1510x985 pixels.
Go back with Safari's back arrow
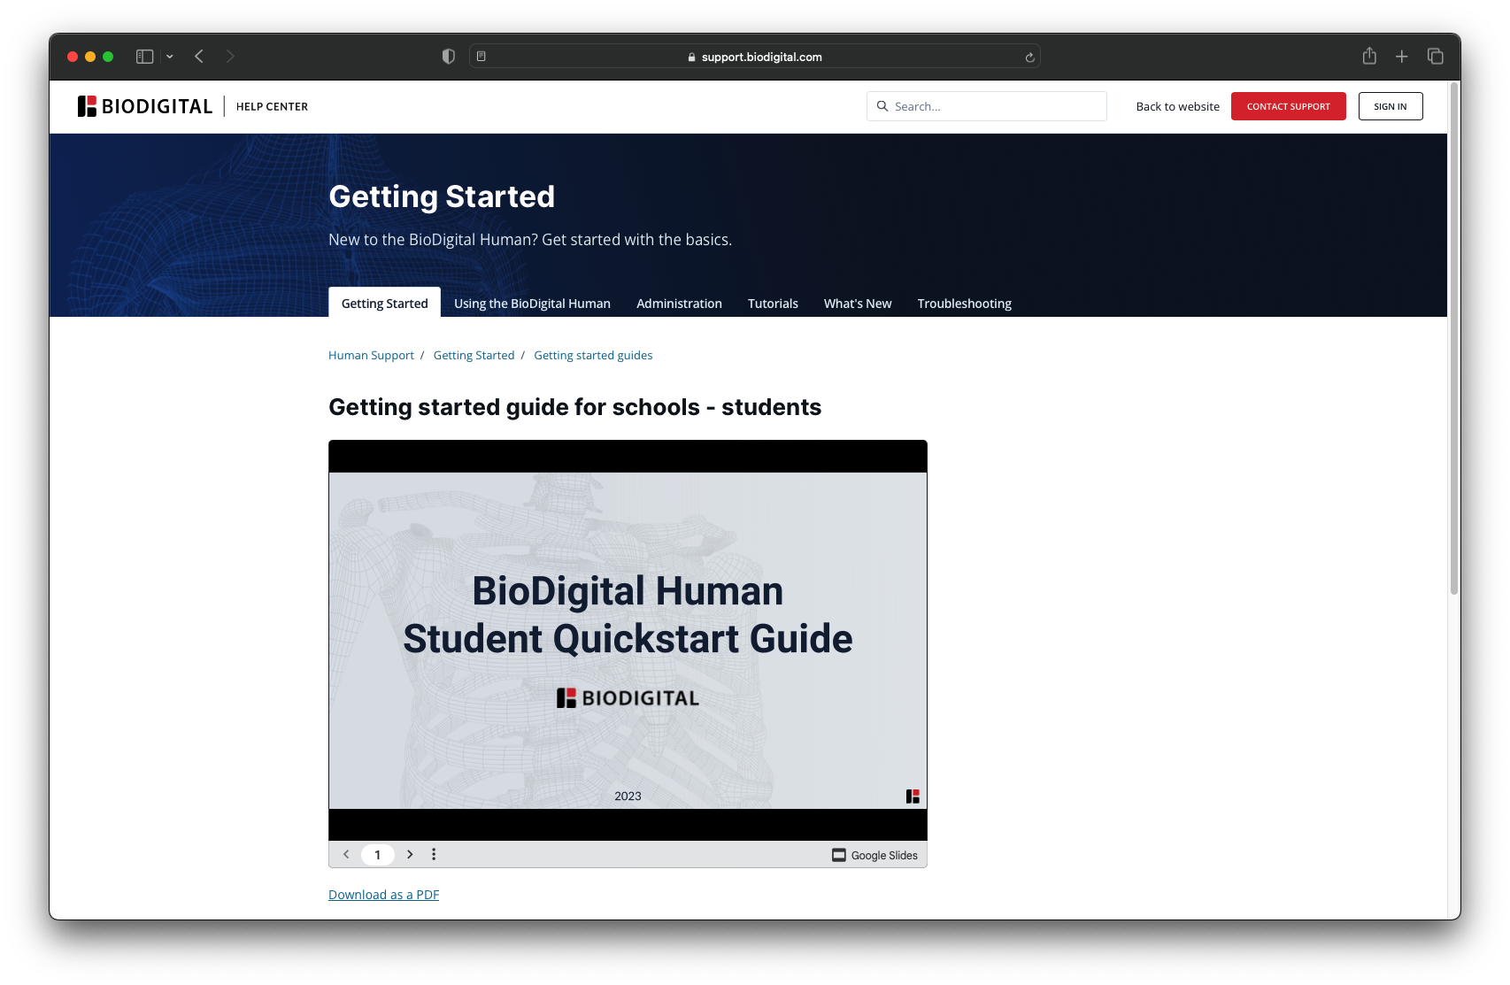coord(199,57)
